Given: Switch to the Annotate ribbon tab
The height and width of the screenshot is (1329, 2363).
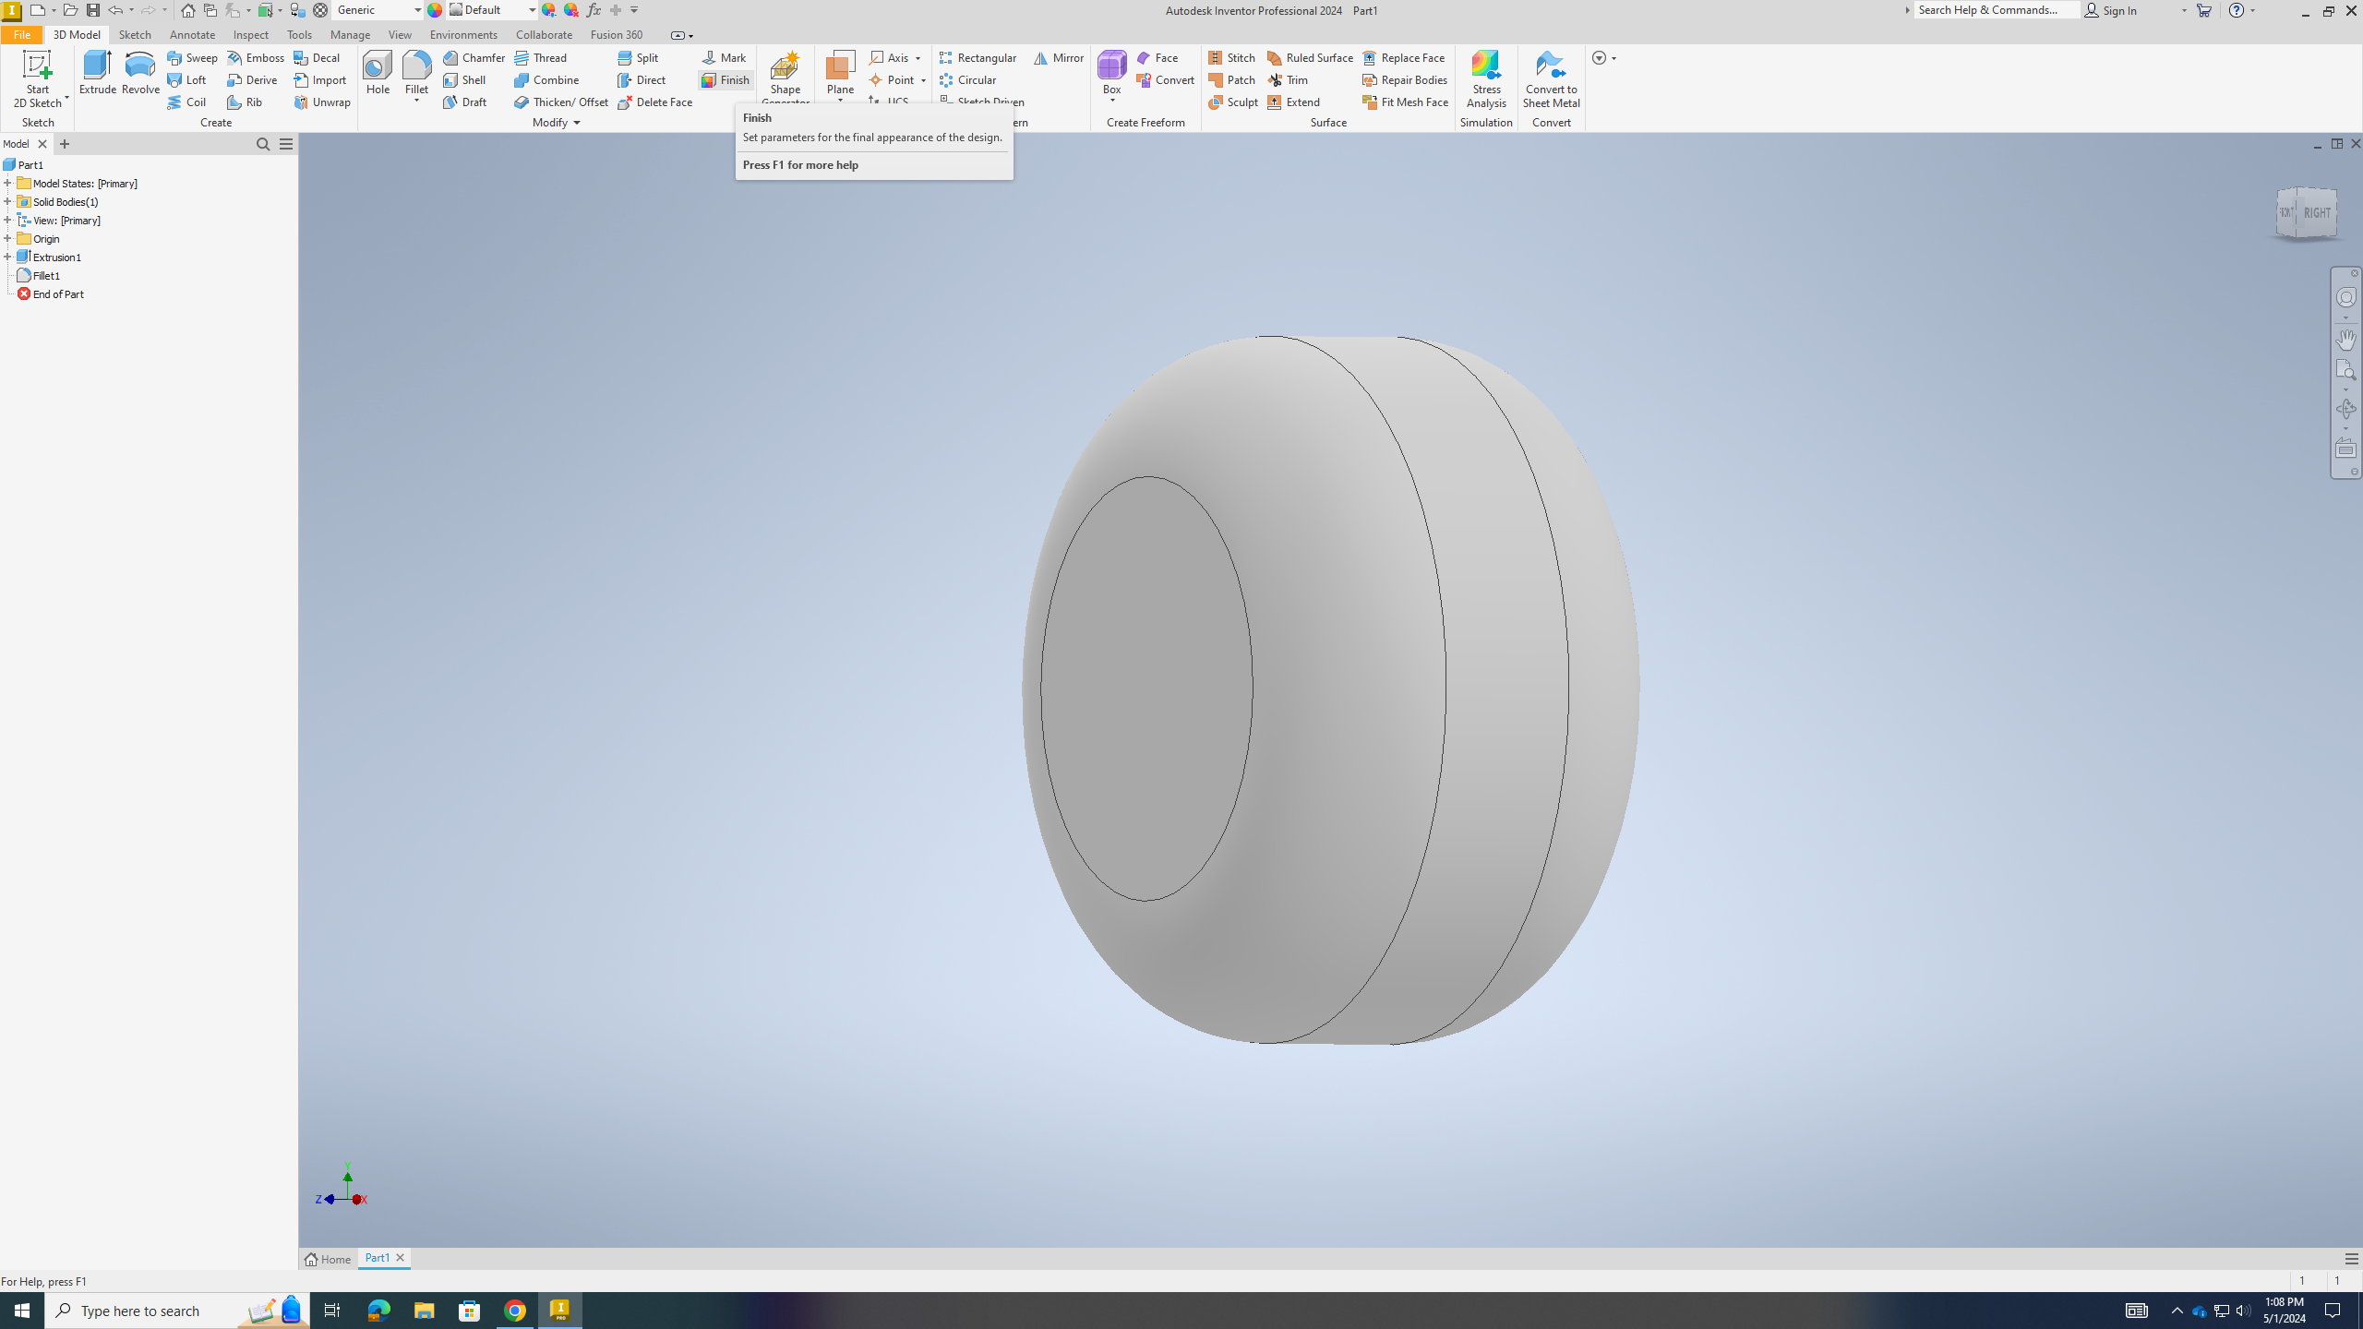Looking at the screenshot, I should tap(192, 34).
